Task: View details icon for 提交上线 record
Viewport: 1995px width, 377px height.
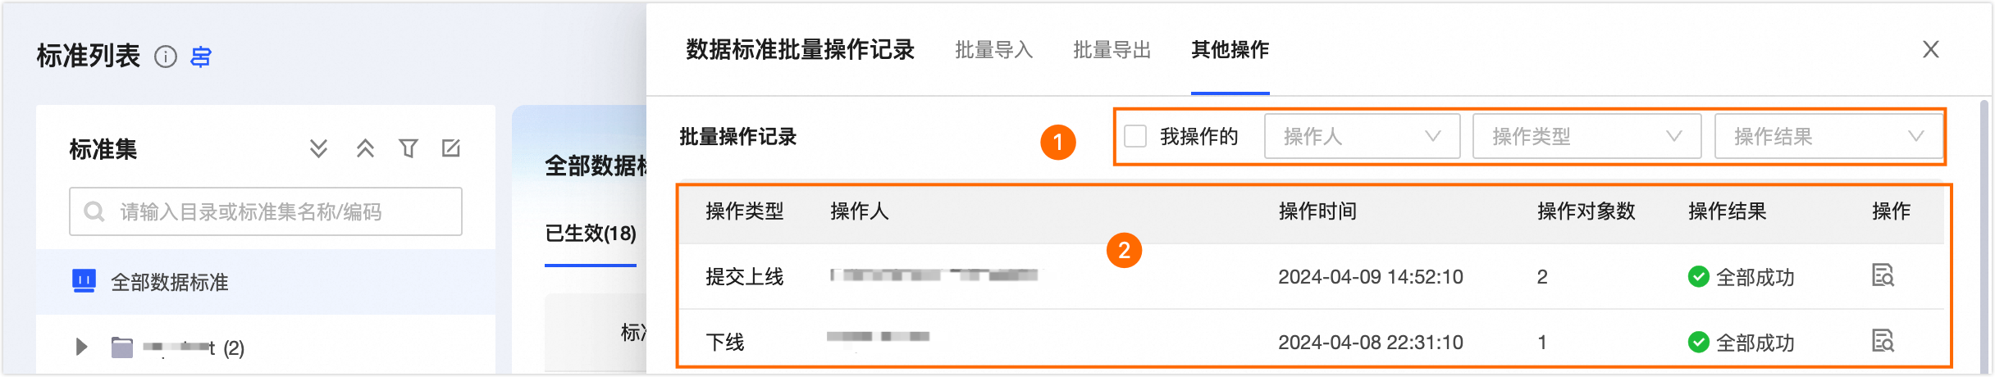Action: tap(1883, 275)
